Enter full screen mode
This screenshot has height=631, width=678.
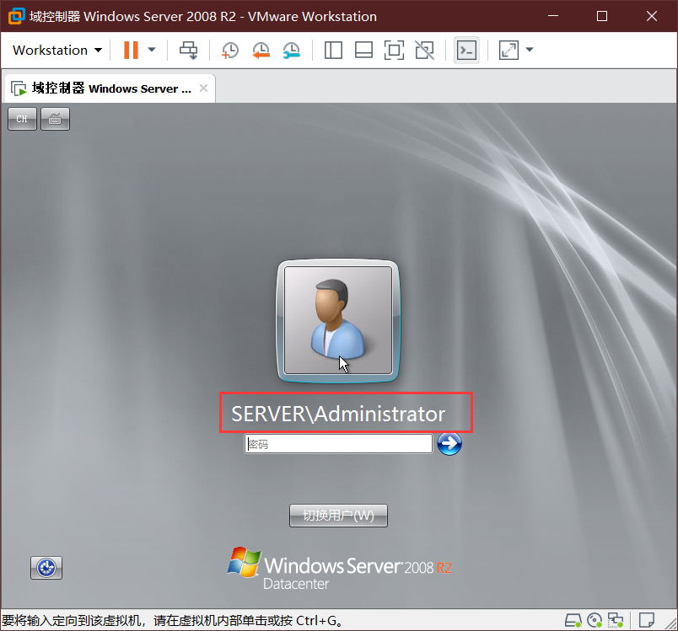(x=394, y=50)
